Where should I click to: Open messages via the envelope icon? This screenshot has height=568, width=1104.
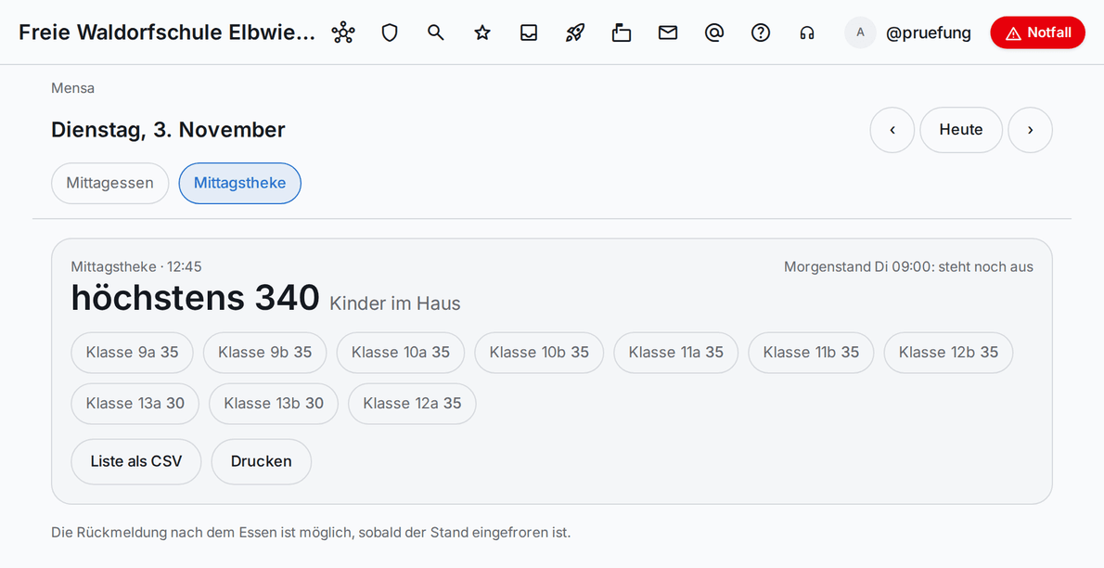[x=667, y=32]
